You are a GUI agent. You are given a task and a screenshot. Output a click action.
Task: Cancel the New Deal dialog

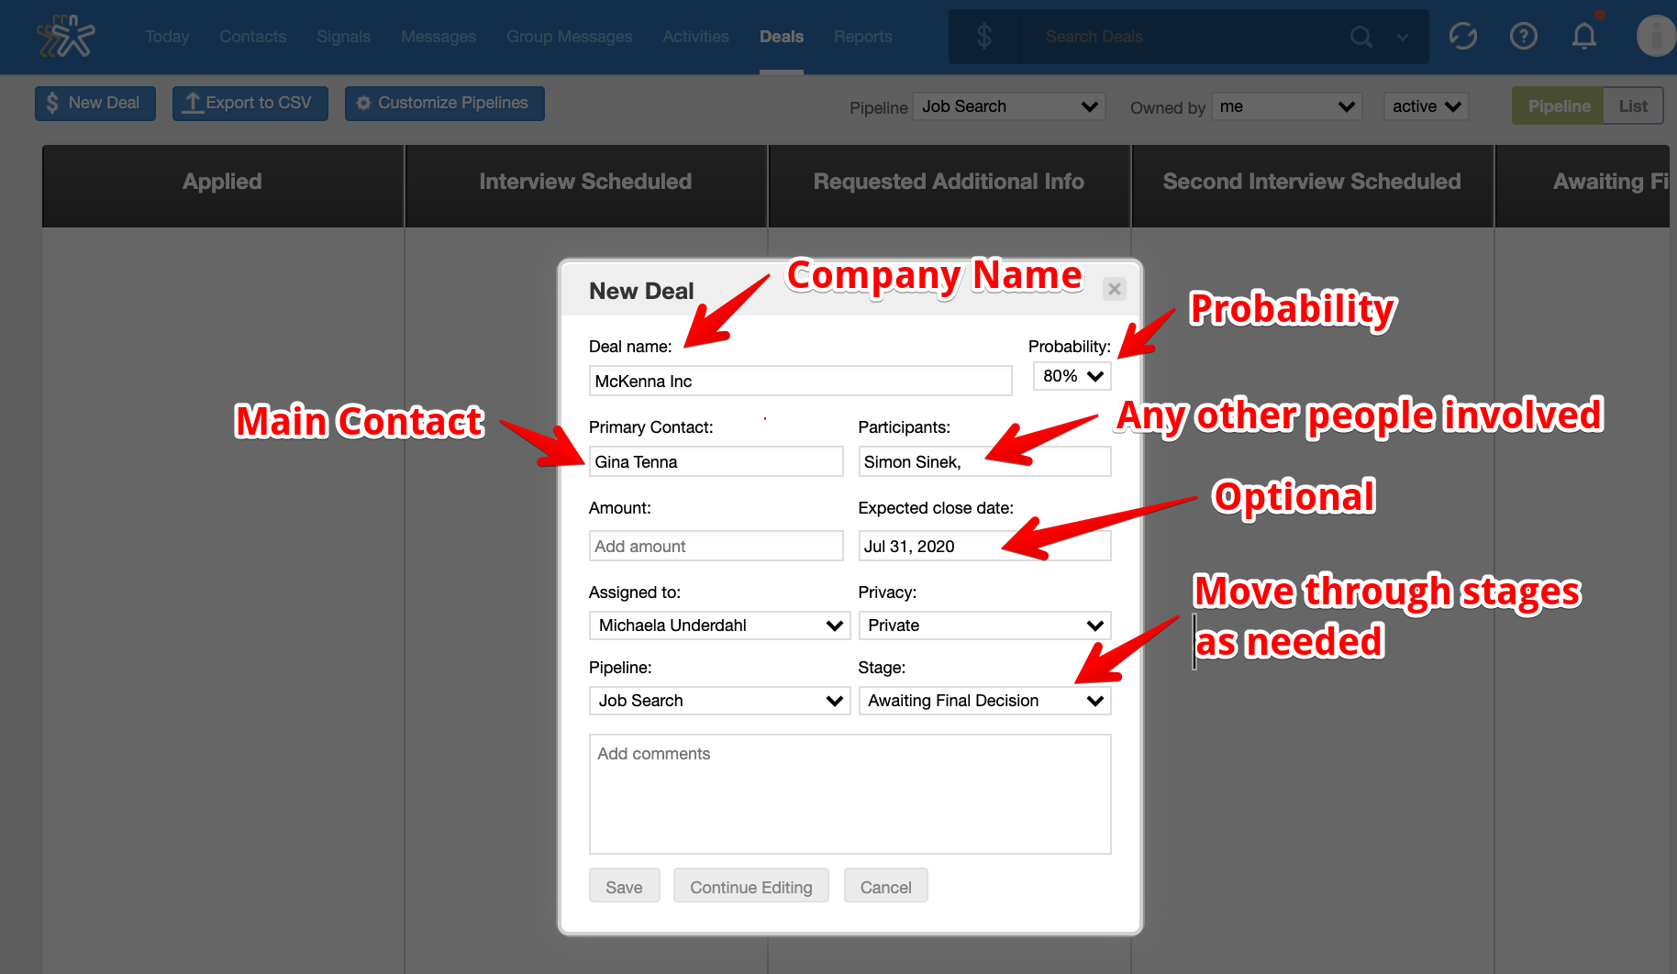(x=884, y=886)
